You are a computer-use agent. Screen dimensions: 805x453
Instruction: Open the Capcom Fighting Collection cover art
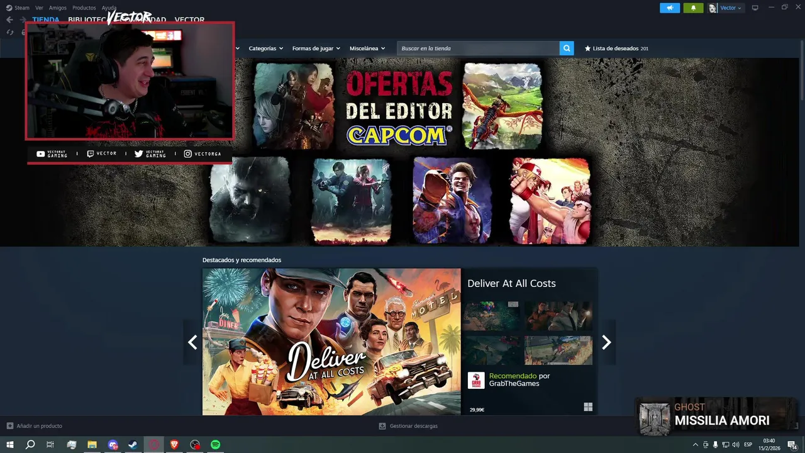pyautogui.click(x=550, y=200)
